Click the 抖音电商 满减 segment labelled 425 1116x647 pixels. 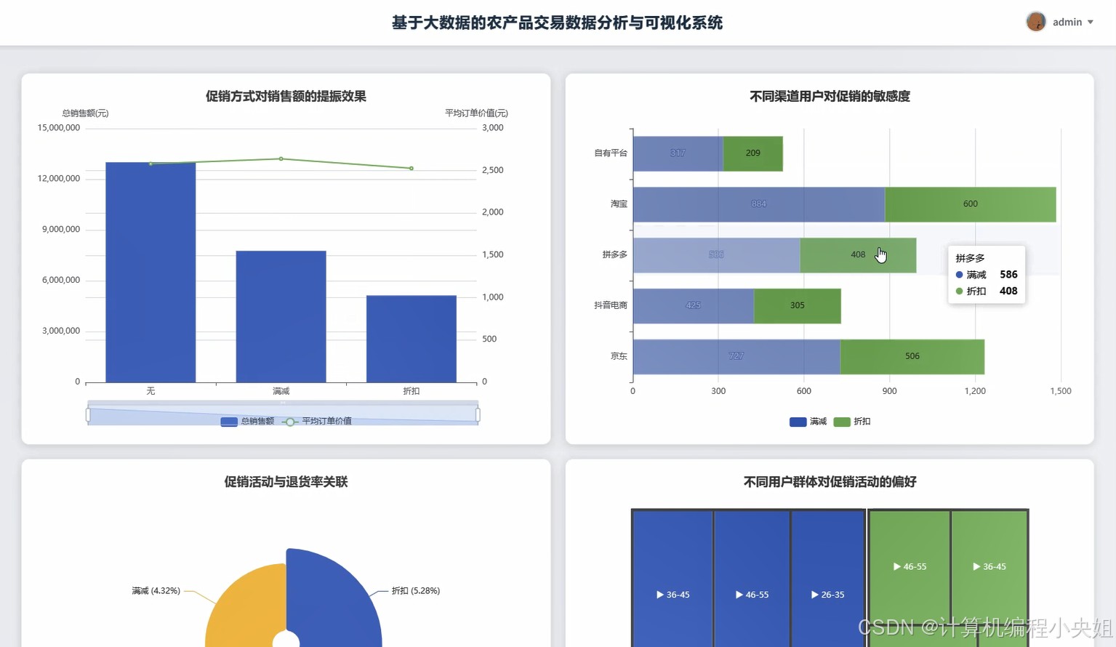tap(694, 306)
